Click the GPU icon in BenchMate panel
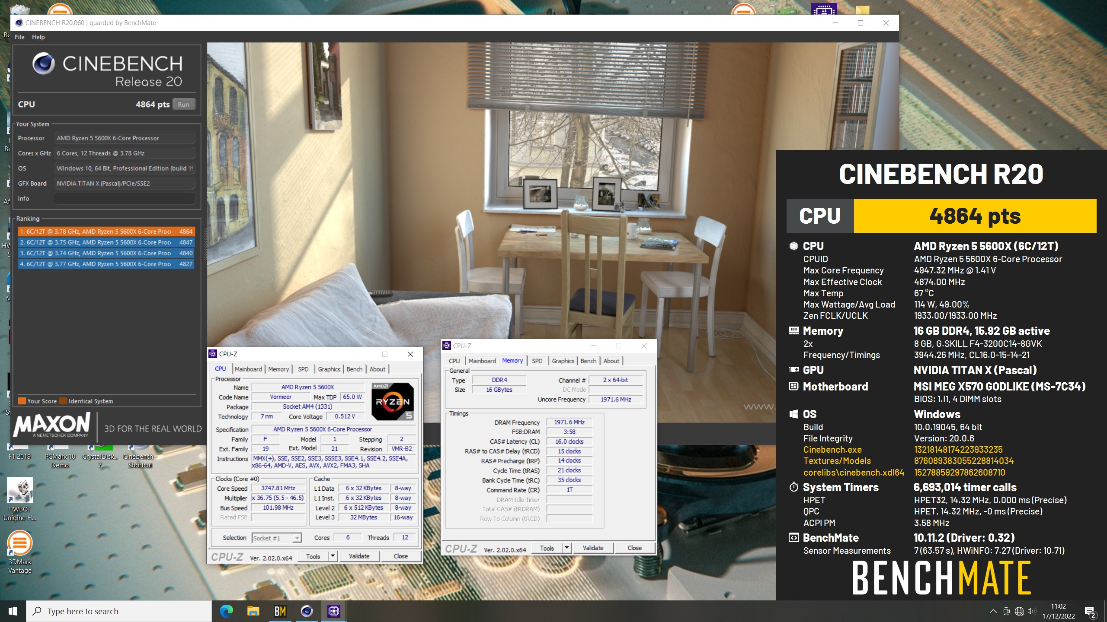Viewport: 1107px width, 622px height. [793, 370]
